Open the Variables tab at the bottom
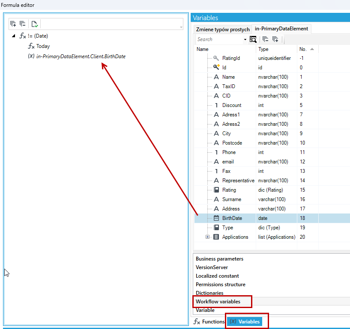Screen dimensions: 350x329 click(245, 322)
